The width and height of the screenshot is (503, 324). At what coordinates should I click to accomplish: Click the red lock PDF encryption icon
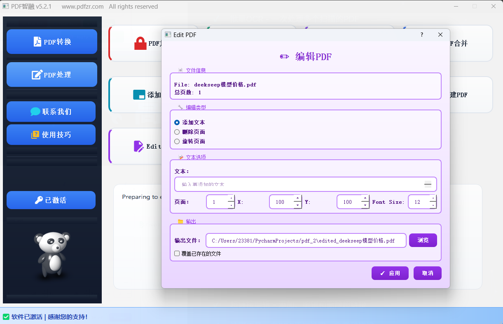(x=141, y=43)
